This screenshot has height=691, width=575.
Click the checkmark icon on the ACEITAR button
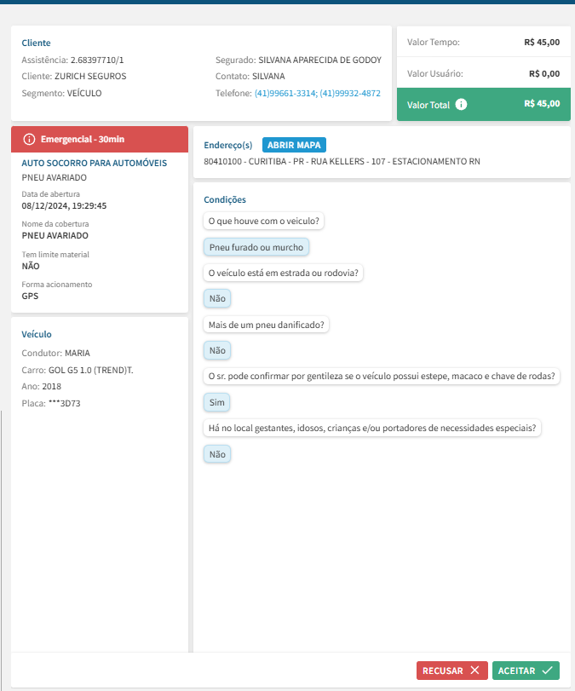coord(547,671)
